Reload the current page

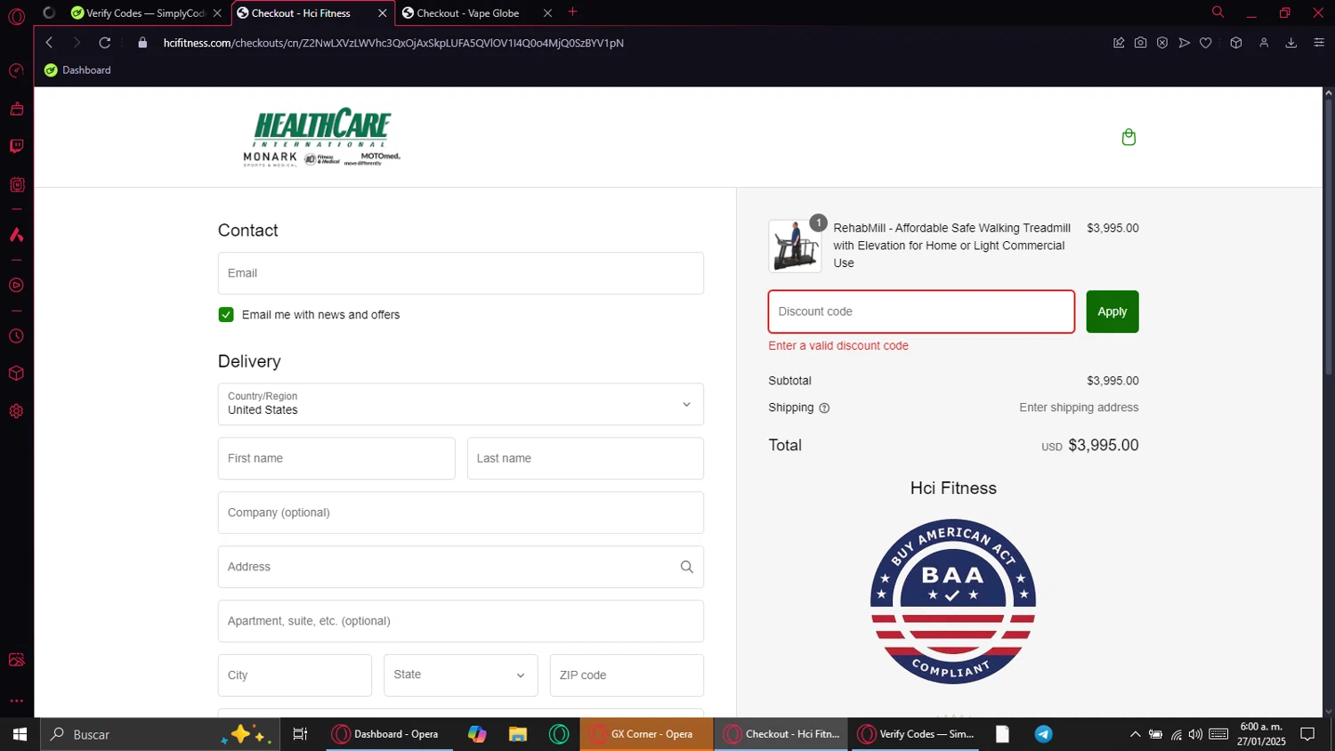105,43
